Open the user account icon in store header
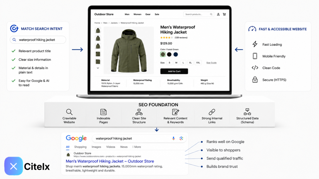The width and height of the screenshot is (319, 179). point(218,14)
